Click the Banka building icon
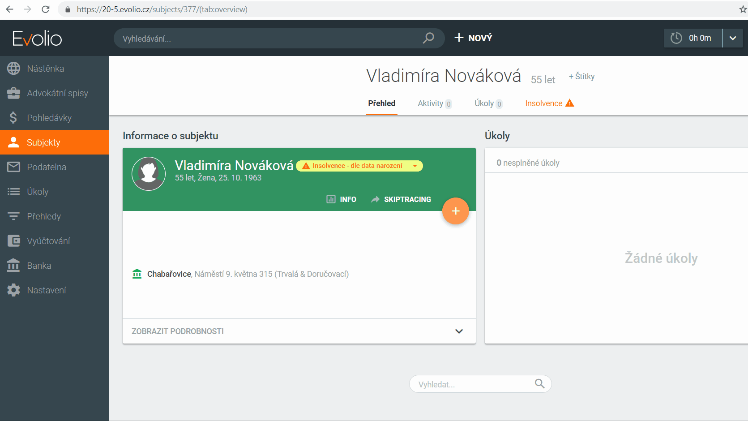 point(13,266)
